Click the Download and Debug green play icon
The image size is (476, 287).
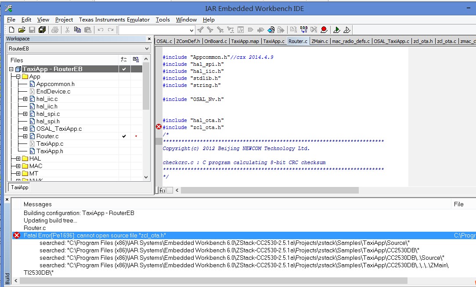pos(336,30)
